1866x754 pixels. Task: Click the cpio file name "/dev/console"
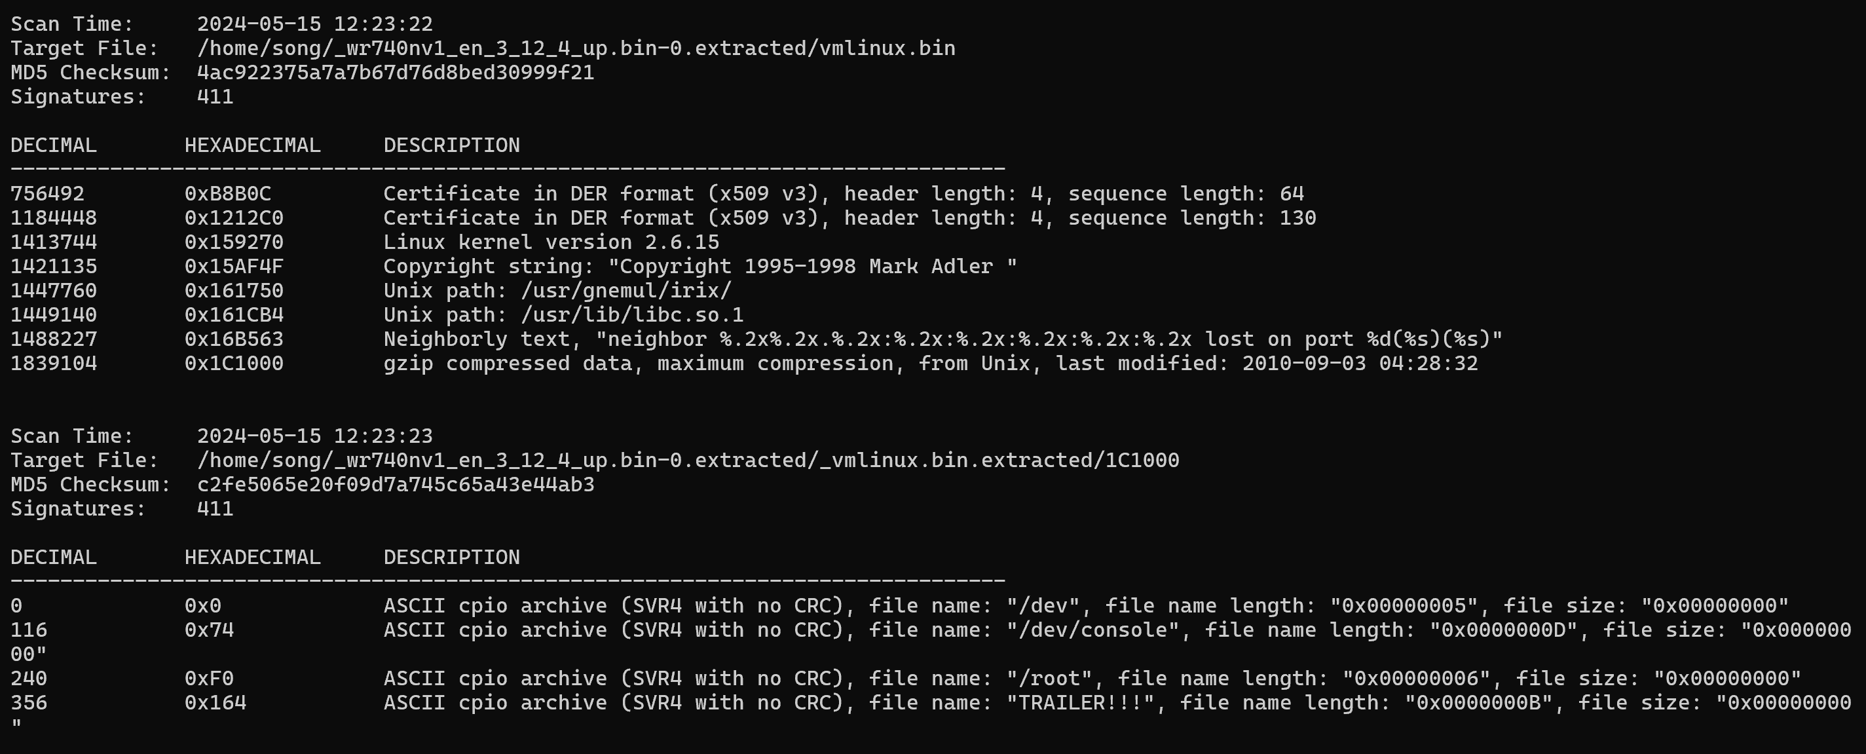point(1092,630)
